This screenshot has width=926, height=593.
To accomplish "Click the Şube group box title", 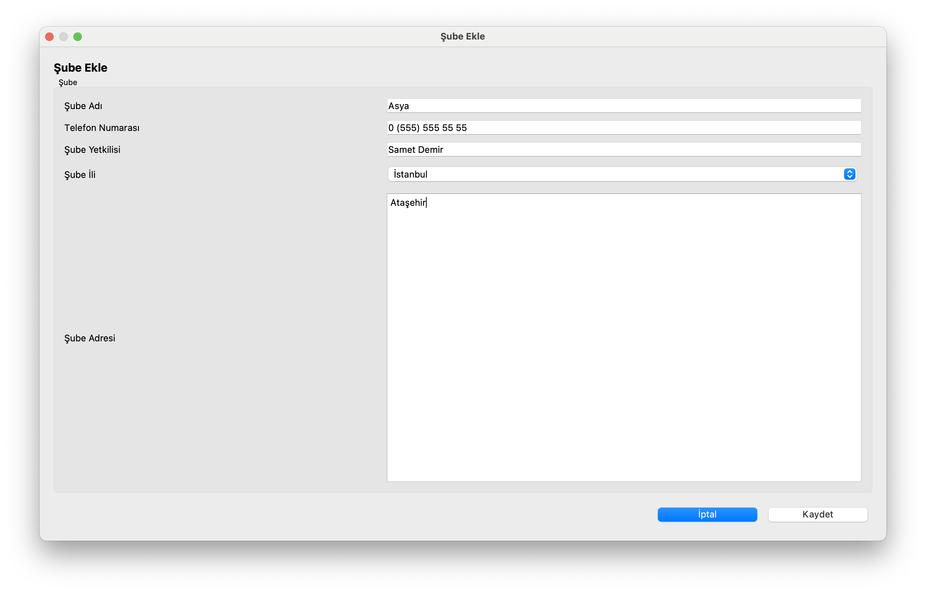I will [x=68, y=82].
